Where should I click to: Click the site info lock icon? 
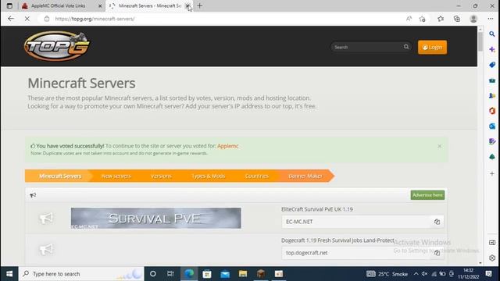(47, 19)
